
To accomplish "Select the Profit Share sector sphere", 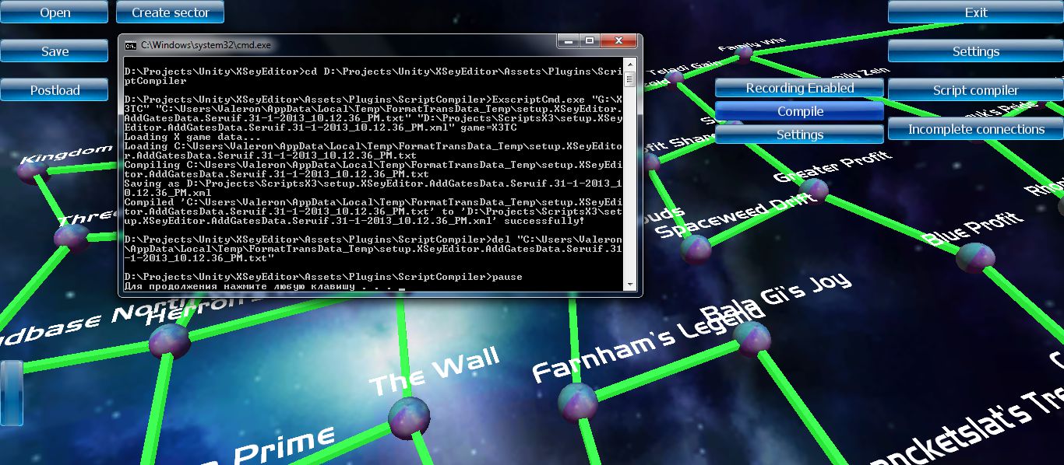I will click(x=650, y=162).
